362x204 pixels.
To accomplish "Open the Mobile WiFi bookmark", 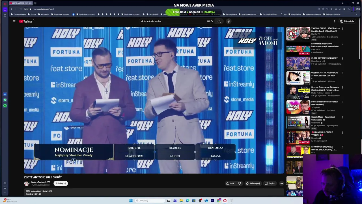I will pyautogui.click(x=153, y=14).
